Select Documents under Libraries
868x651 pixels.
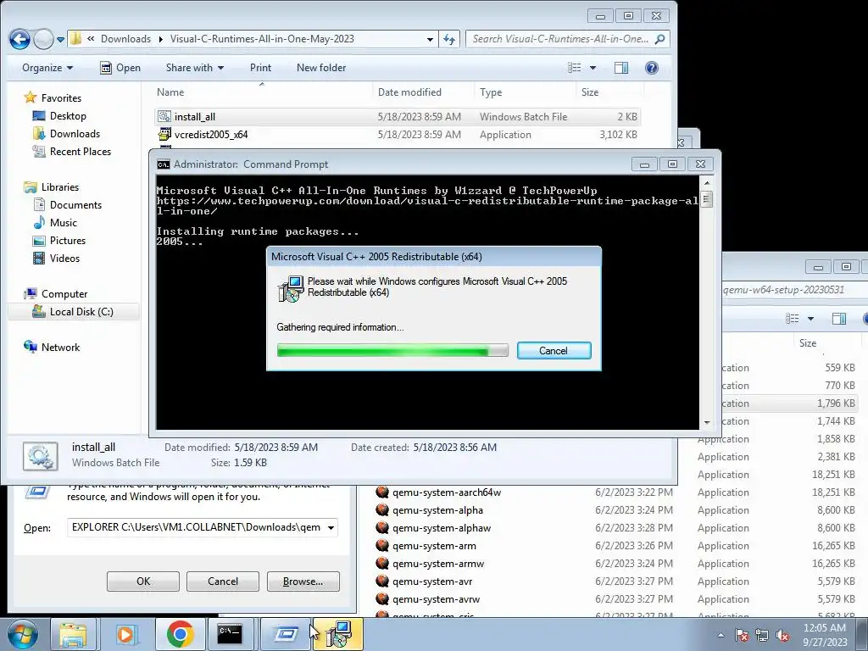(x=75, y=205)
